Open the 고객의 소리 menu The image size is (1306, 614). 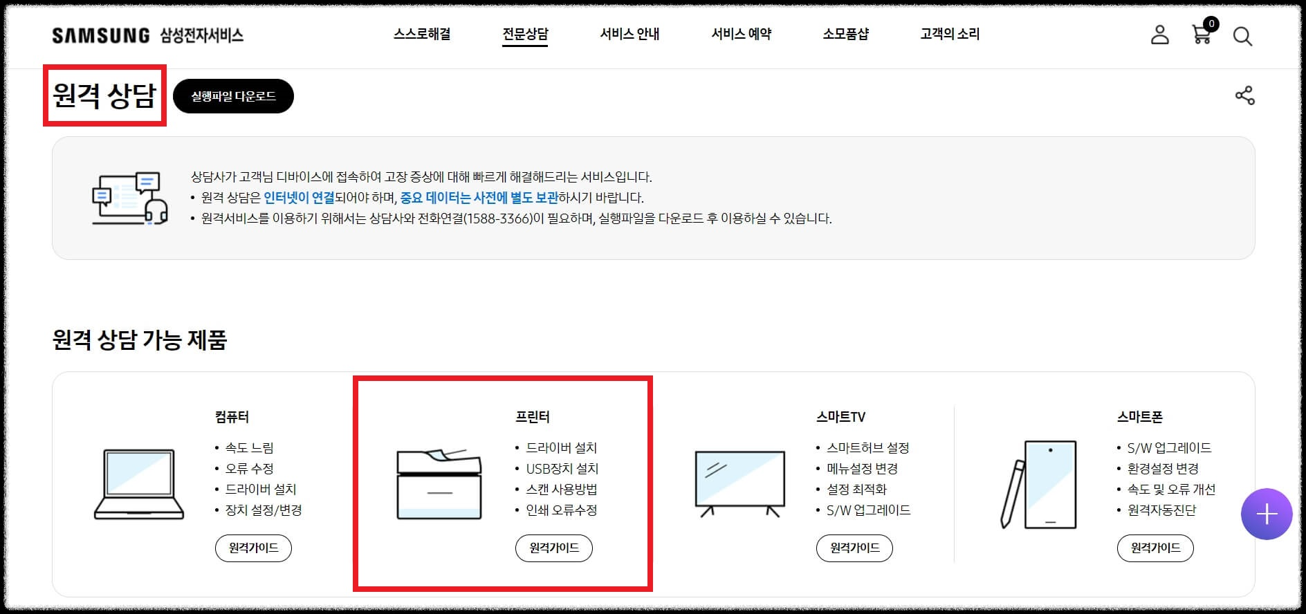(x=950, y=34)
